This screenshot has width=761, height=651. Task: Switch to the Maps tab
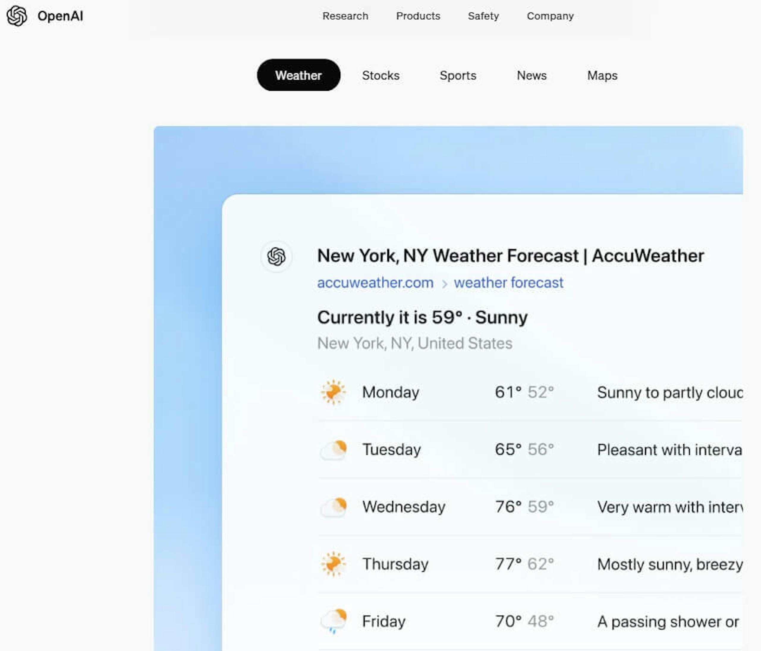click(602, 75)
